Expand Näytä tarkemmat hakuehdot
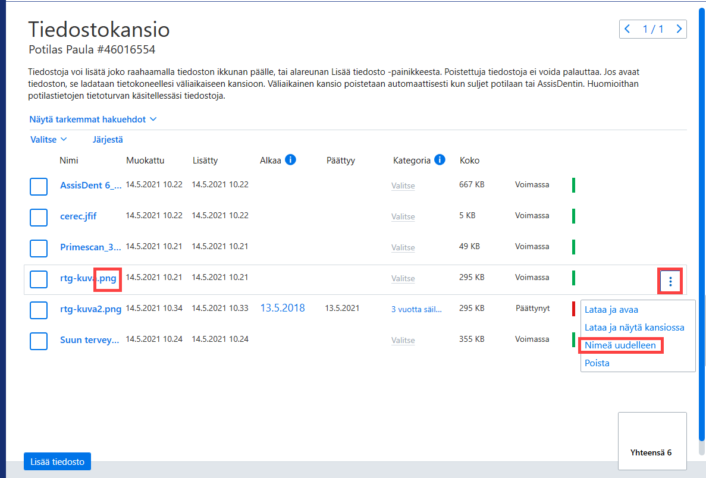Image resolution: width=706 pixels, height=478 pixels. 93,119
